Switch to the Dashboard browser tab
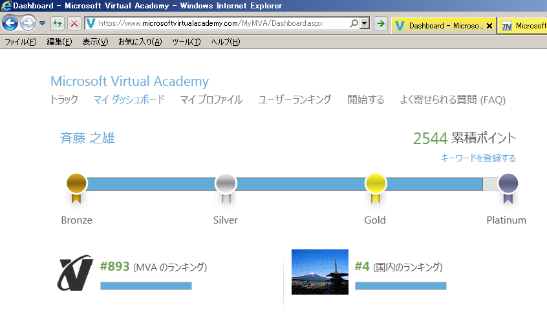Screen dimensions: 547x314 445,26
